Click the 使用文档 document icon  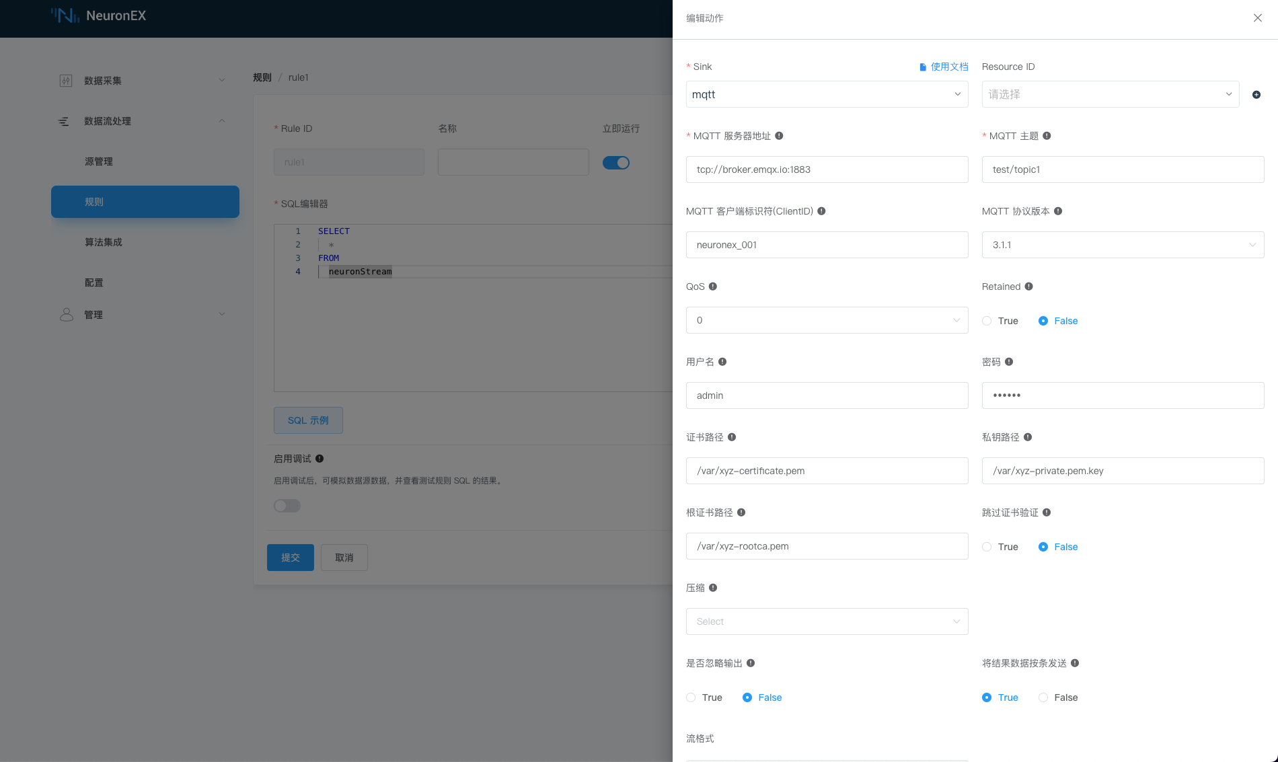(x=922, y=67)
